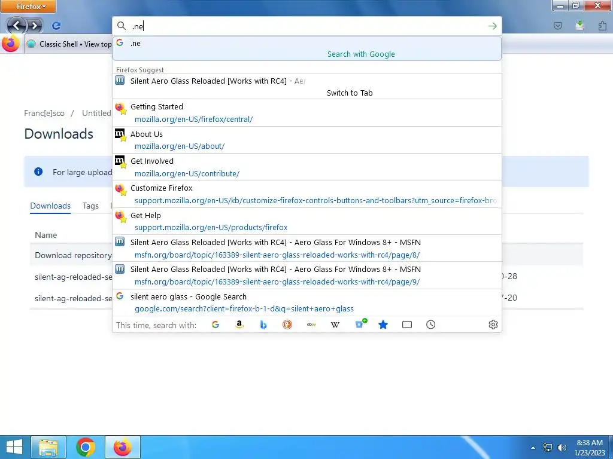Open Getting Started bookmark suggestion
This screenshot has height=459, width=613.
tap(307, 113)
